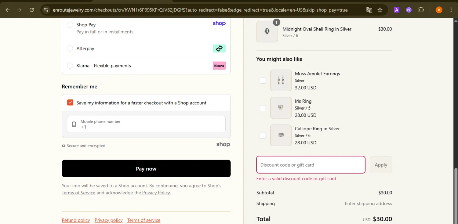Click the 'Moss Amulet Earrings' product name
The image size is (458, 224).
click(317, 74)
